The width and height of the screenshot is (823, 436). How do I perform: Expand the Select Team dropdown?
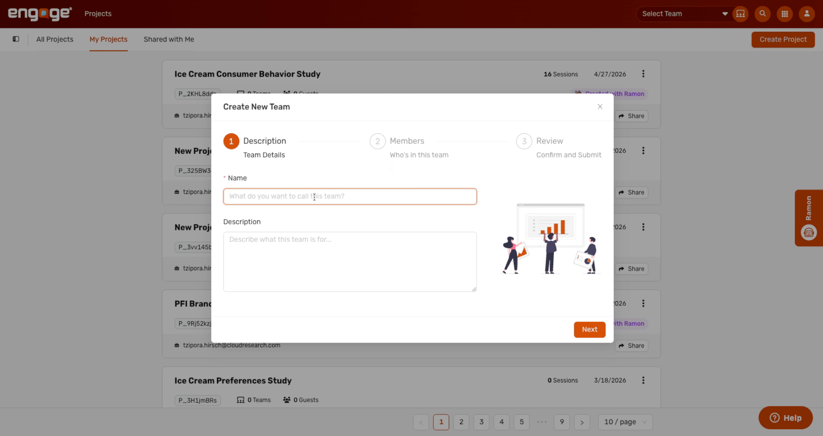click(x=685, y=14)
